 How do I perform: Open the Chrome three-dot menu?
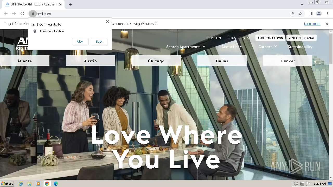coord(327,14)
